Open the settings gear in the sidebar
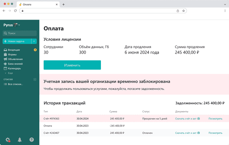Screen dimensions: 229x145 tap(8, 140)
